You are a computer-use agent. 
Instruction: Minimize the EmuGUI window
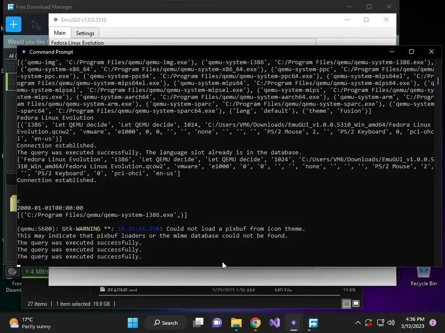[x=347, y=20]
